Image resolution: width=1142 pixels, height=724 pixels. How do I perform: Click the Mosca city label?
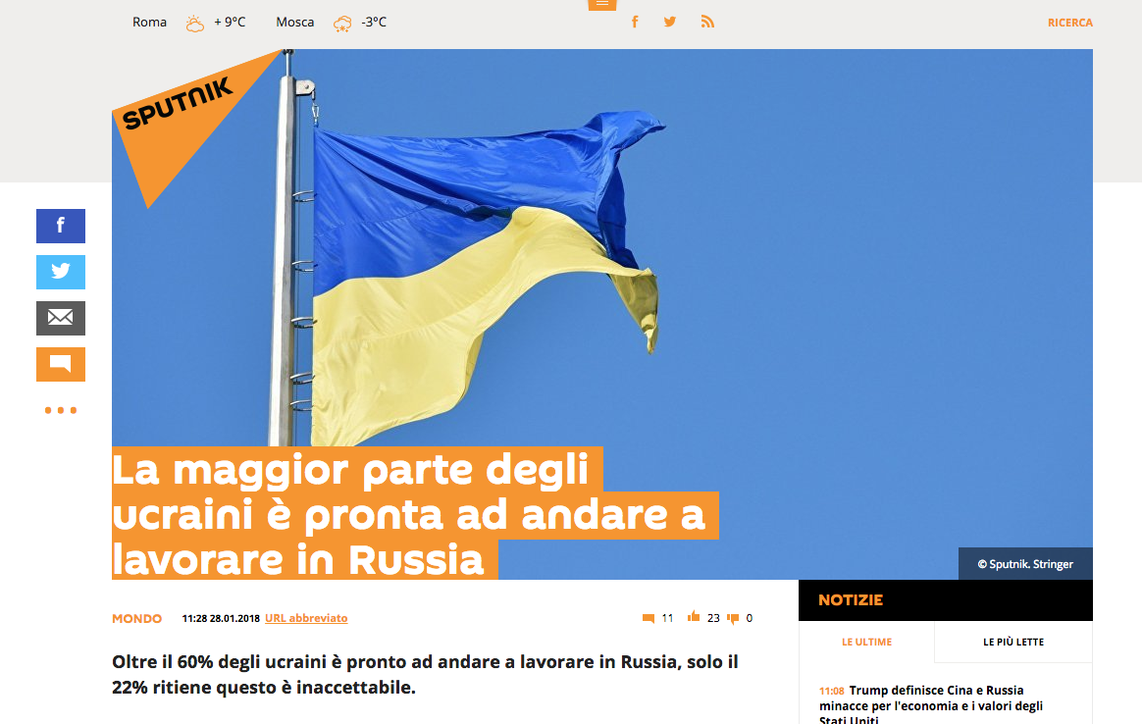[x=295, y=23]
